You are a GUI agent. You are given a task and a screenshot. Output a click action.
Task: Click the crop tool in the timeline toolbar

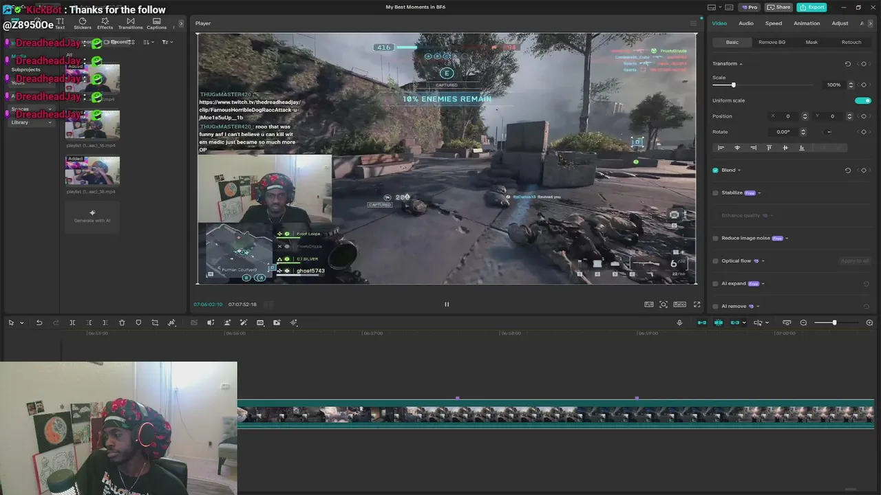click(x=155, y=322)
